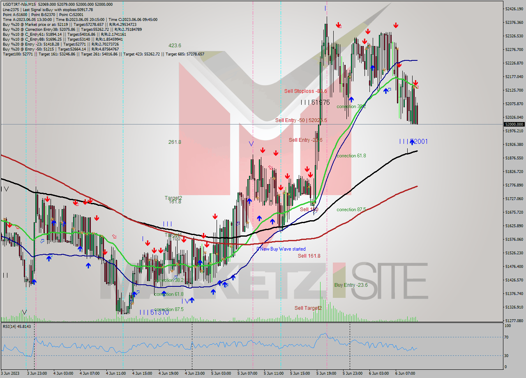Viewport: 526px width, 378px height.
Task: Click 52177.040 on the price axis
Action: (514, 76)
